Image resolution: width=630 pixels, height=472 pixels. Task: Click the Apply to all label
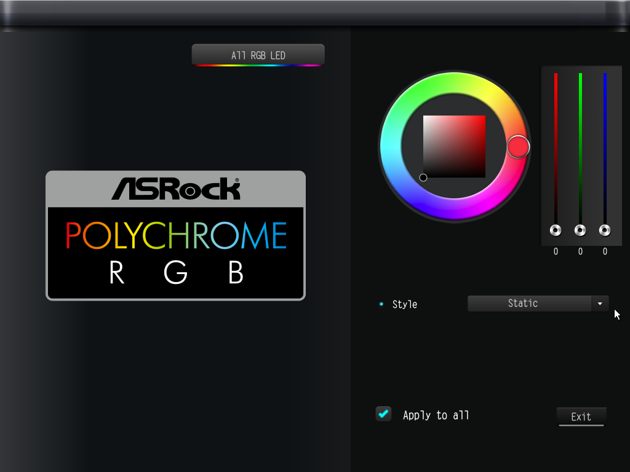436,415
